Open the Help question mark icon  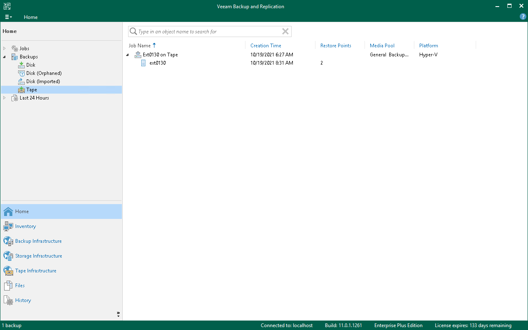coord(523,17)
